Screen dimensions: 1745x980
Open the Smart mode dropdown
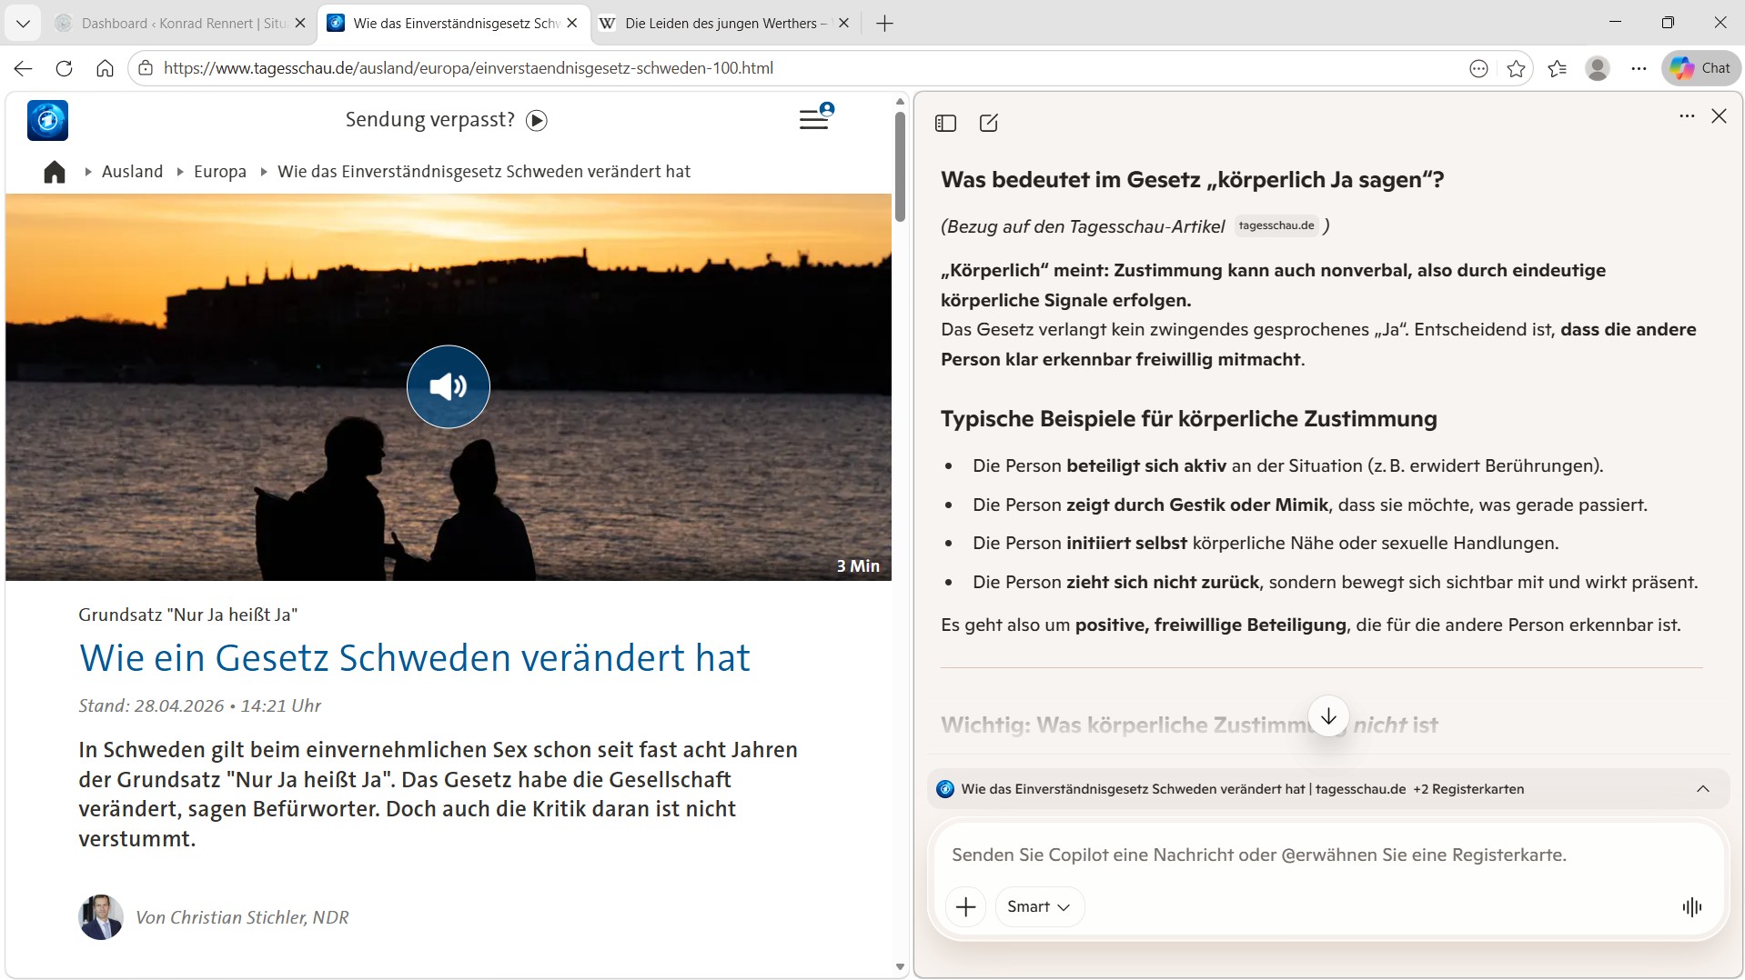click(1038, 906)
